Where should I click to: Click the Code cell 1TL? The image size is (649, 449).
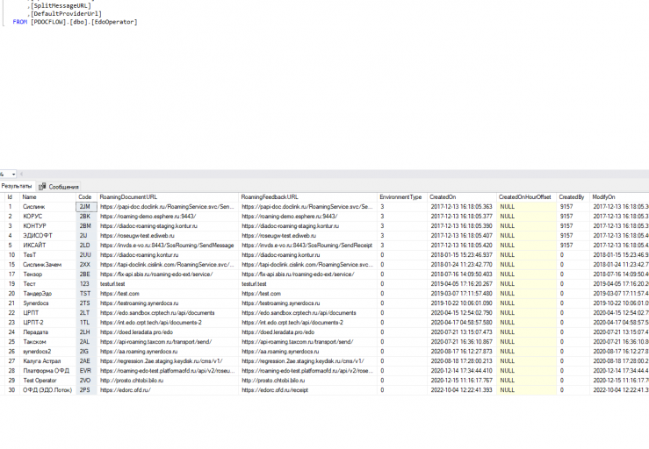(87, 323)
